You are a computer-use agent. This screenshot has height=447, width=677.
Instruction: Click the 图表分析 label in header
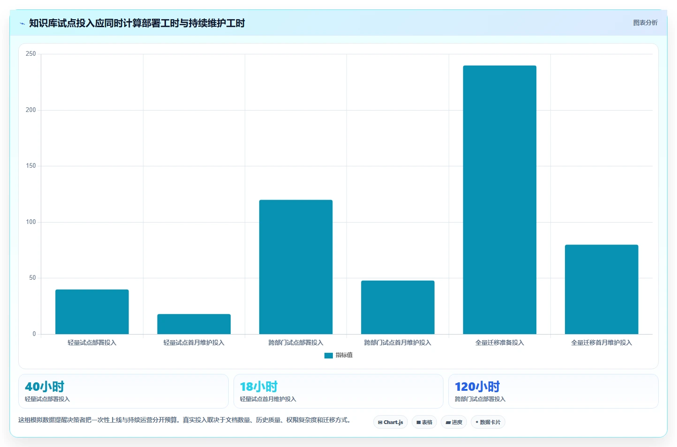(645, 22)
